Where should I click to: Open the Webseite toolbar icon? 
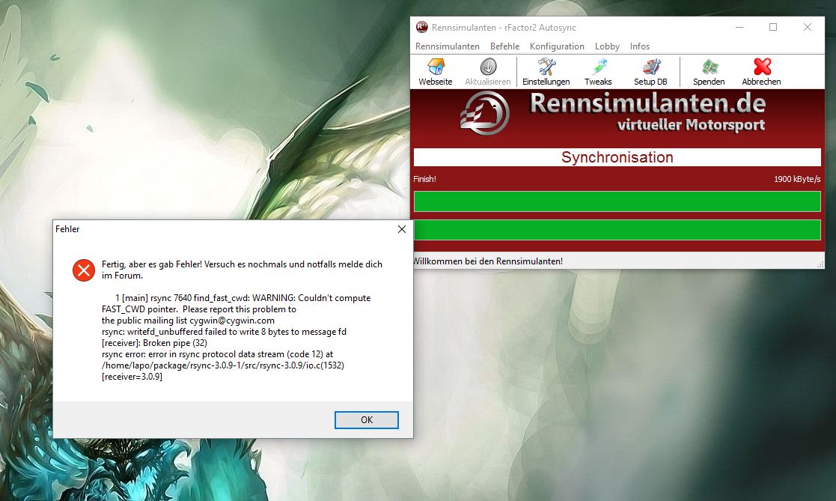(x=435, y=67)
